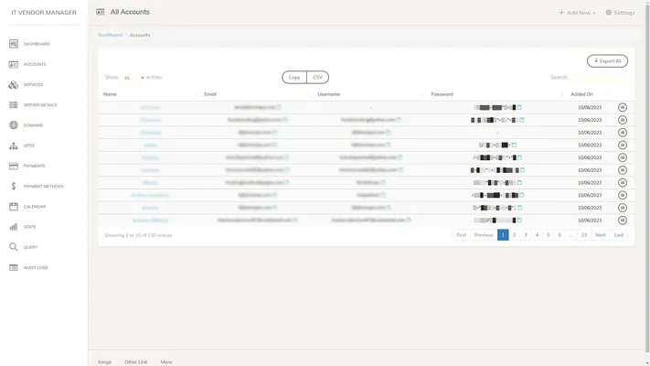Open the Sites hierarchy icon
The width and height of the screenshot is (650, 366).
point(14,145)
